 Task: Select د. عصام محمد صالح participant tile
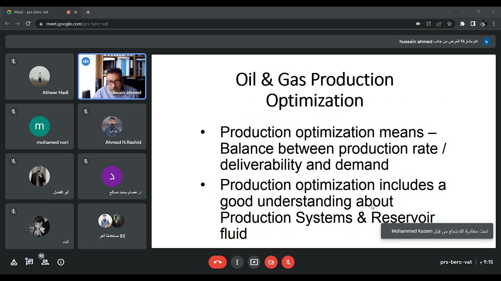(112, 176)
